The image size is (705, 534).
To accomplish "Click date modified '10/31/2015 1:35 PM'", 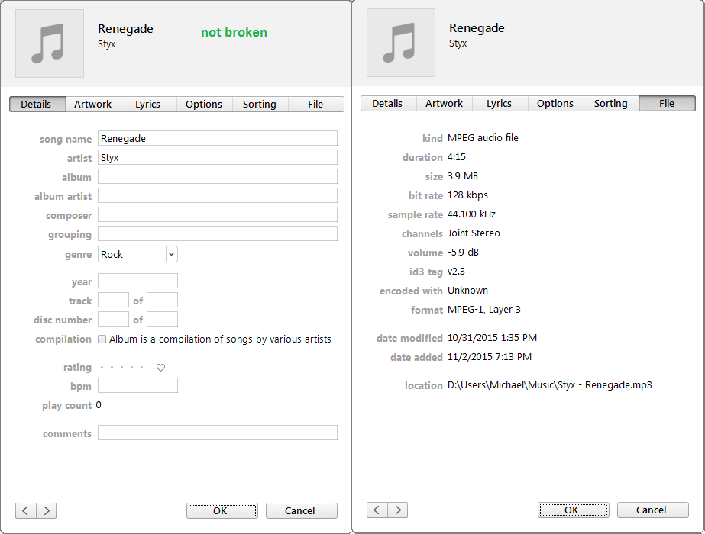I will click(493, 338).
